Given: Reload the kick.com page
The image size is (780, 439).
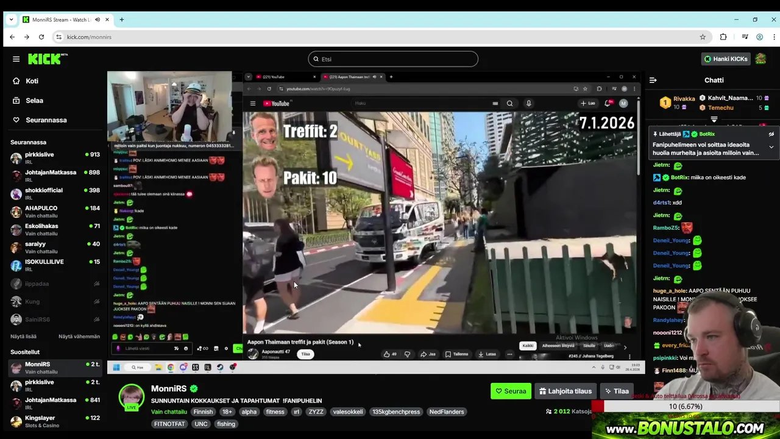Looking at the screenshot, I should [41, 37].
